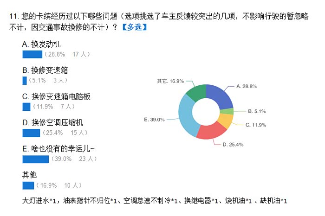Click the blue A. 28.8% donut segment

click(x=220, y=96)
